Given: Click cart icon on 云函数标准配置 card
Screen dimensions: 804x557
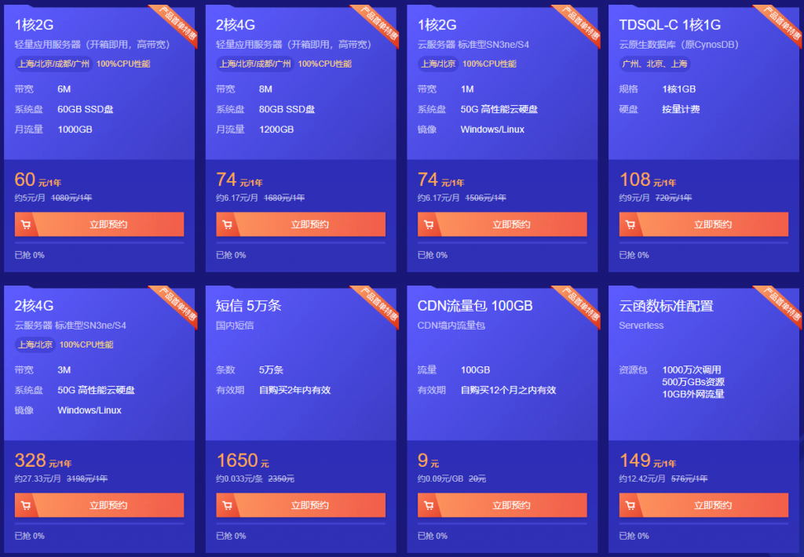Looking at the screenshot, I should pyautogui.click(x=630, y=505).
